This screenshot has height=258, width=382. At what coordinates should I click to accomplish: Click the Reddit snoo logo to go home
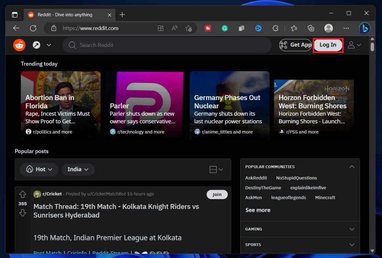point(19,45)
